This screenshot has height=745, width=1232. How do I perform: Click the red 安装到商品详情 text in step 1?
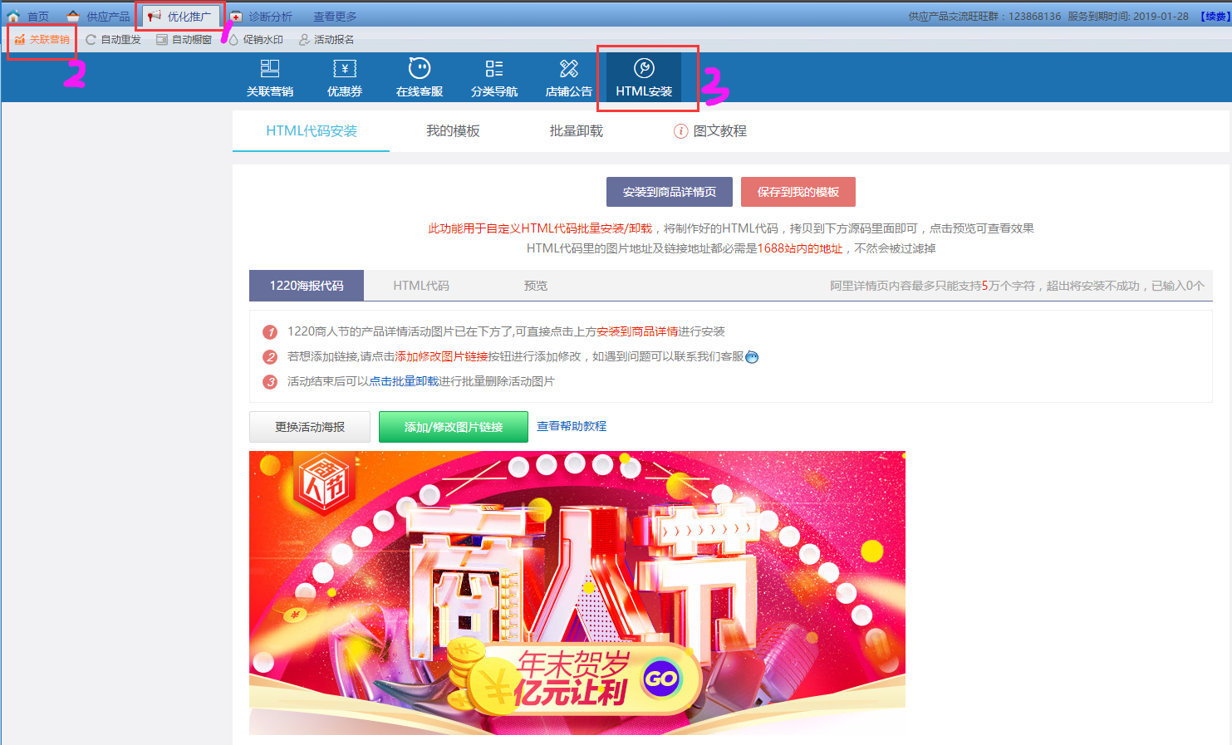[638, 331]
